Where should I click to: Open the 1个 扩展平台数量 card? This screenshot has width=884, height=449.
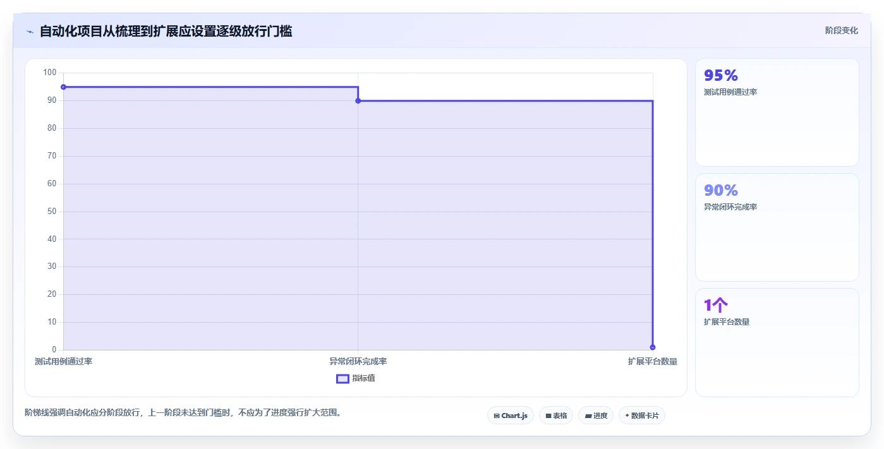[x=777, y=342]
